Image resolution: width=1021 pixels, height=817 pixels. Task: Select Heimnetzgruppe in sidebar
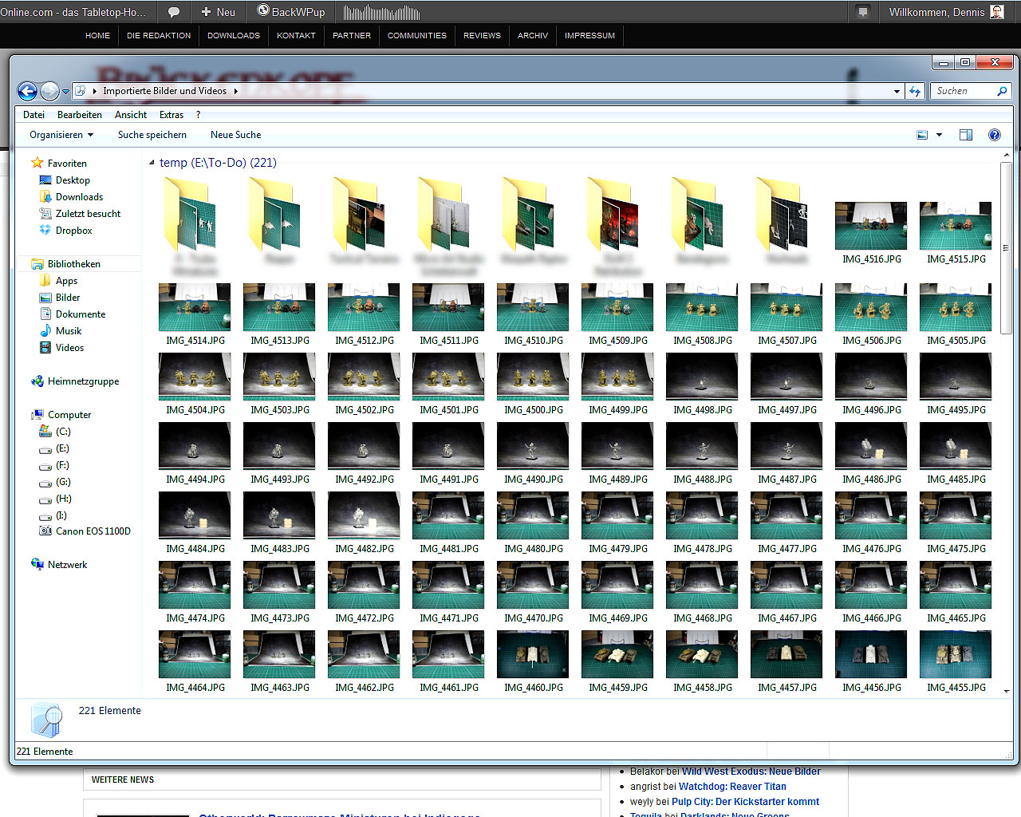point(83,381)
